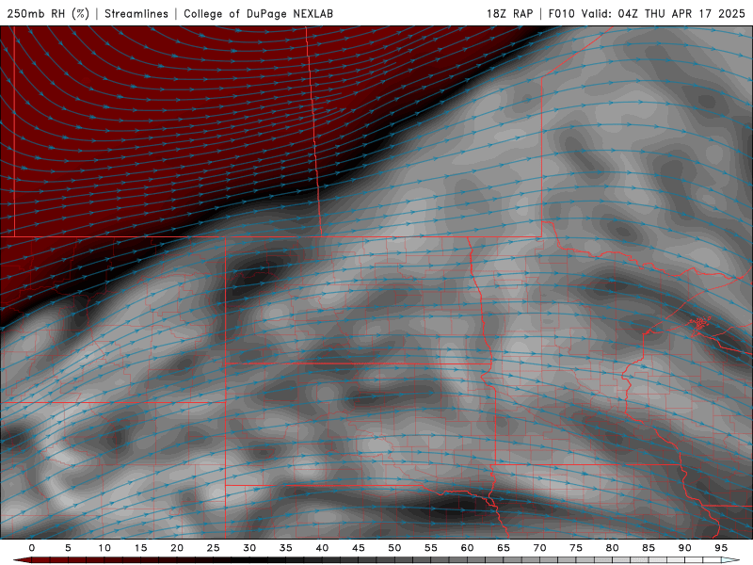Viewport: 753px width, 565px height.
Task: Click the "20" label on color scale
Action: tap(177, 548)
